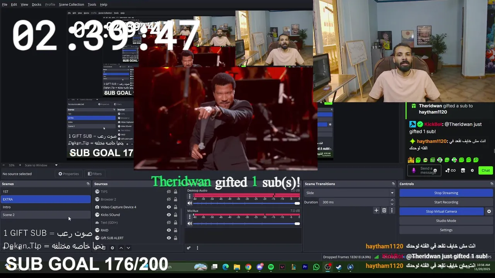Open Spotify from the taskbar

(x=271, y=267)
